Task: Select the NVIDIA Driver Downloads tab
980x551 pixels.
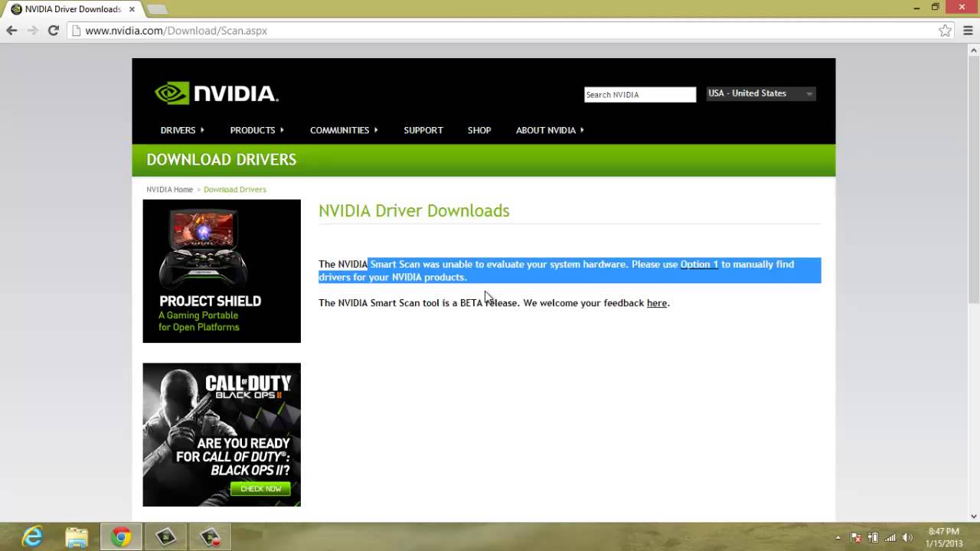Action: [72, 9]
